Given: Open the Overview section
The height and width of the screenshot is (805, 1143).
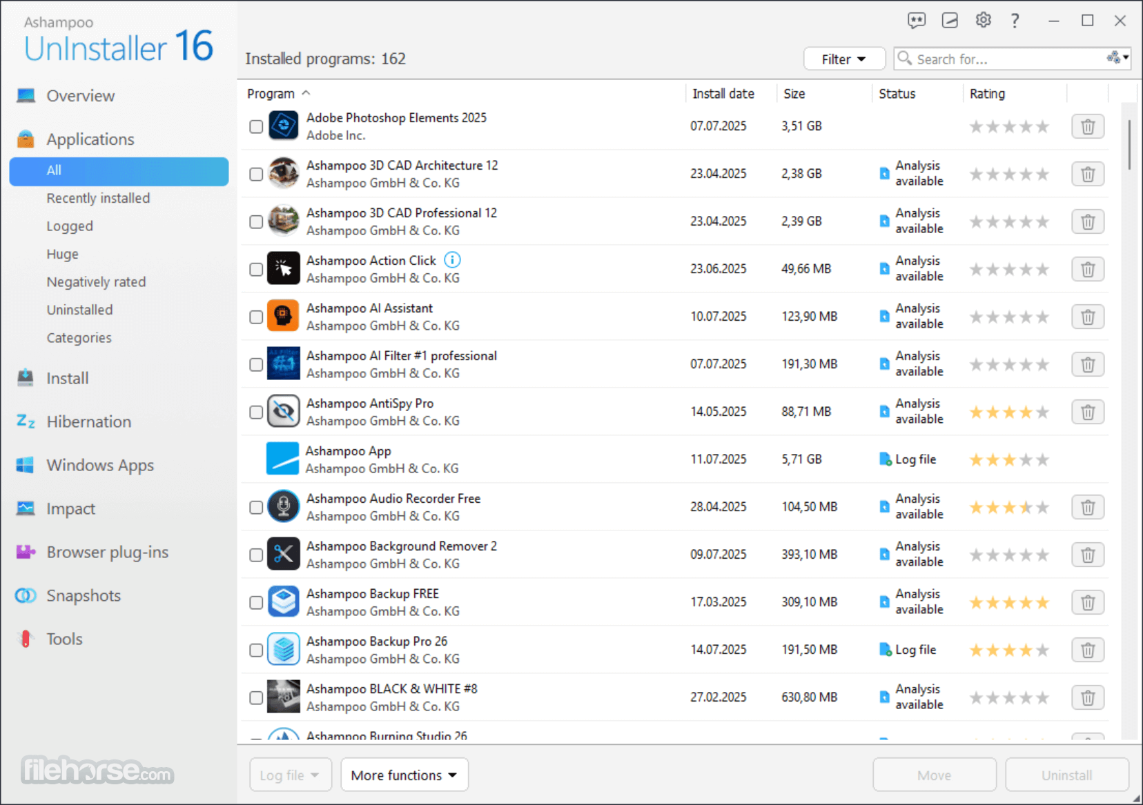Looking at the screenshot, I should click(81, 96).
